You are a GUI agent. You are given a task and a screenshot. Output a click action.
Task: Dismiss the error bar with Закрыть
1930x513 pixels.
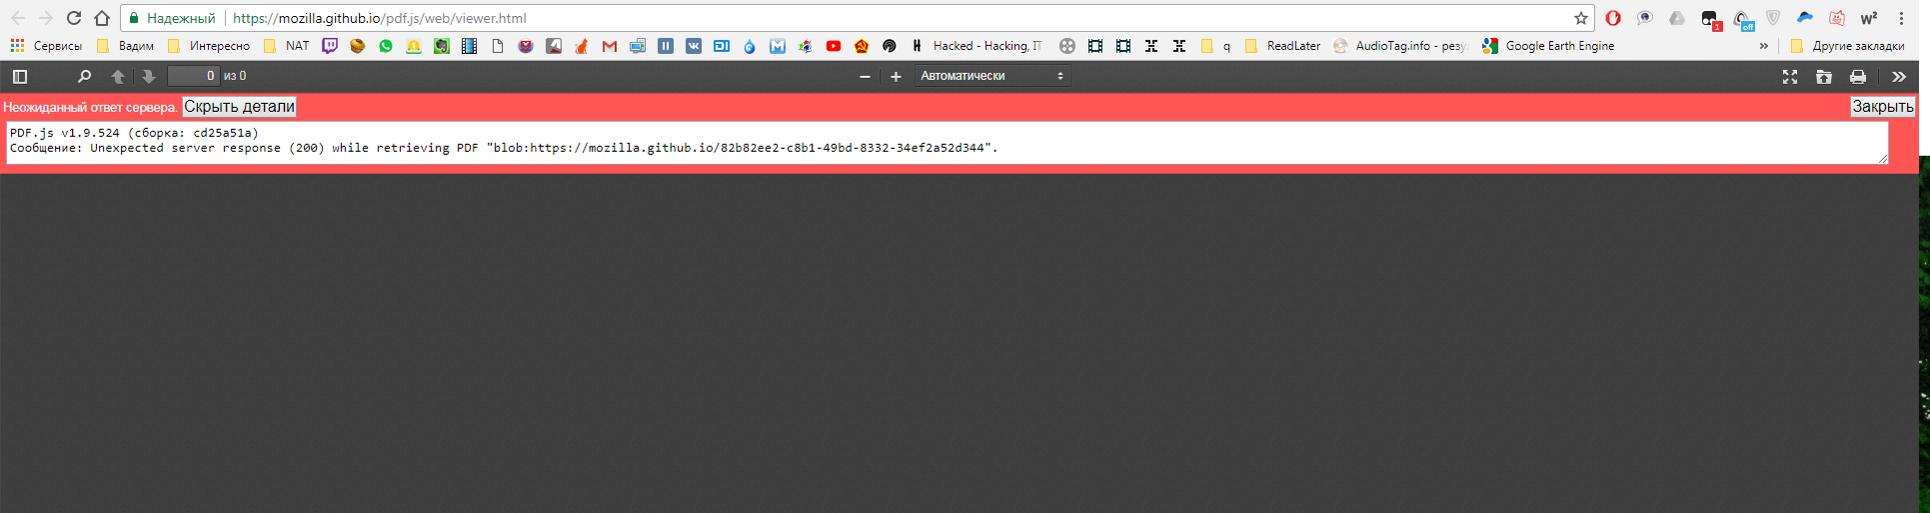(1883, 107)
